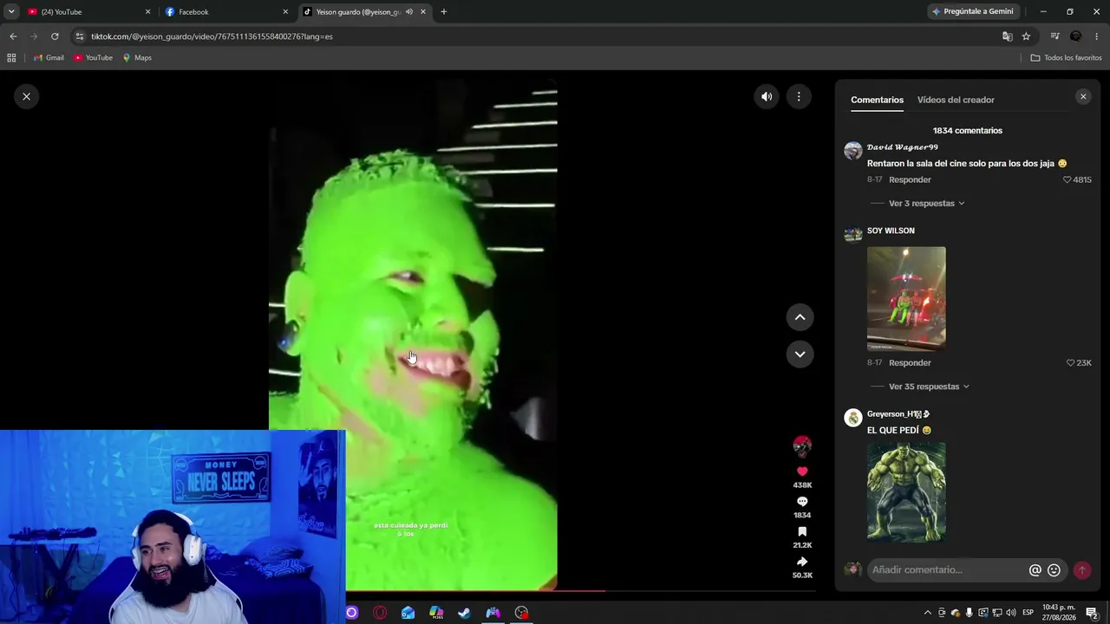This screenshot has height=624, width=1110.
Task: Switch to the Videos del creador tab
Action: (956, 100)
